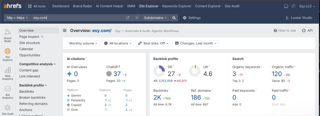Open Calendar in the left menu
Image resolution: width=320 pixels, height=116 pixels.
coord(26,49)
